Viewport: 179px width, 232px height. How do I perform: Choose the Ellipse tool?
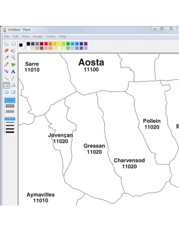coord(6,92)
